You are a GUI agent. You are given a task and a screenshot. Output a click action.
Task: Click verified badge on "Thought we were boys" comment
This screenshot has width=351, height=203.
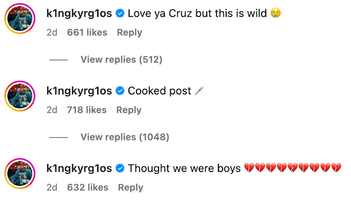tap(120, 168)
